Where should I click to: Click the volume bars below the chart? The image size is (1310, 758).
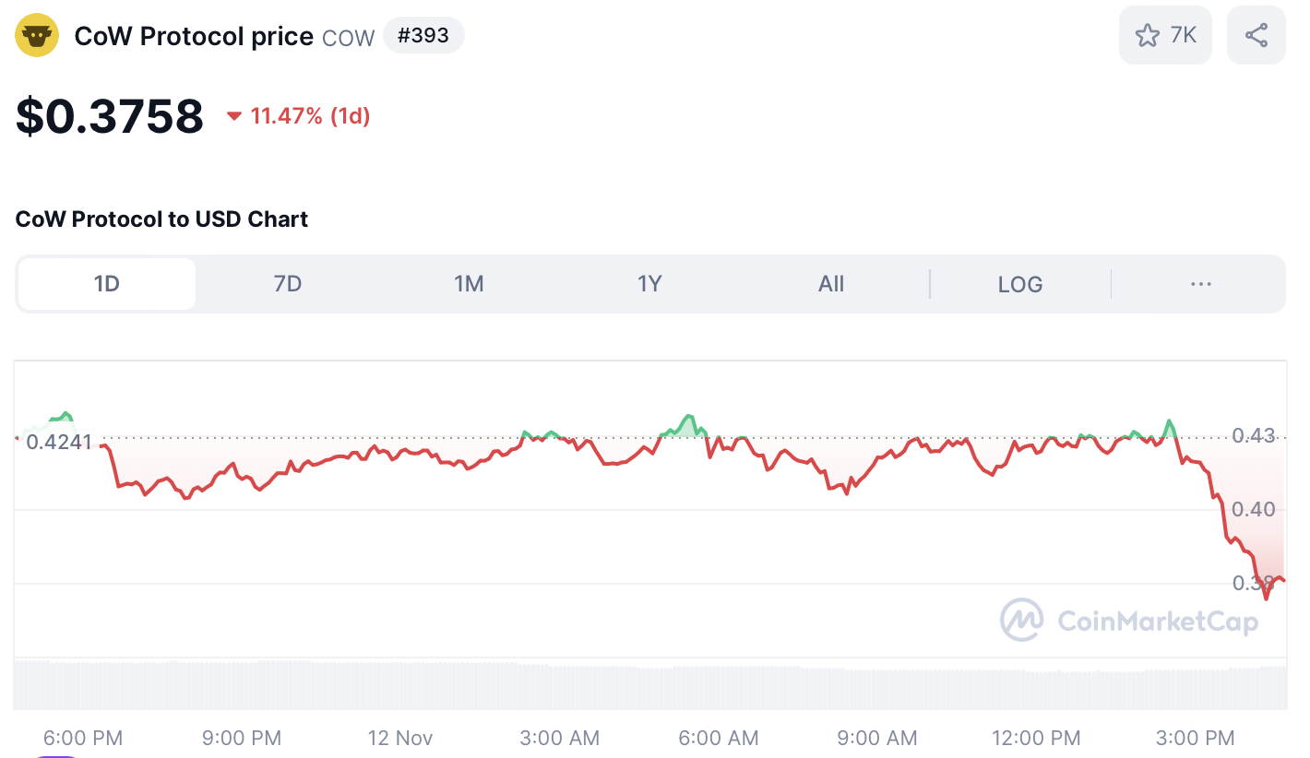646,685
